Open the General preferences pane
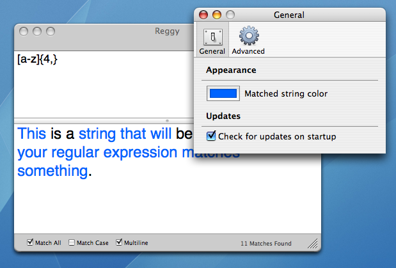Image resolution: width=396 pixels, height=268 pixels. [212, 42]
